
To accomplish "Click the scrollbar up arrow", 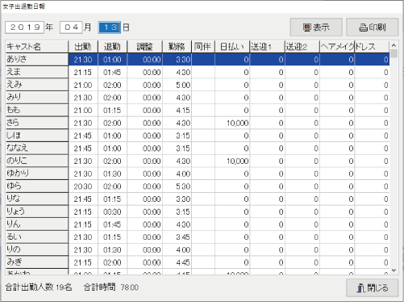I will 394,45.
